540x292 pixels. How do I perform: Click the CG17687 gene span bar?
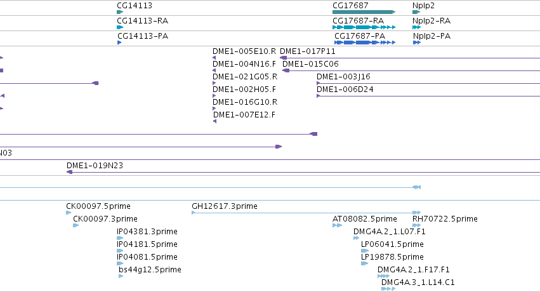point(364,12)
